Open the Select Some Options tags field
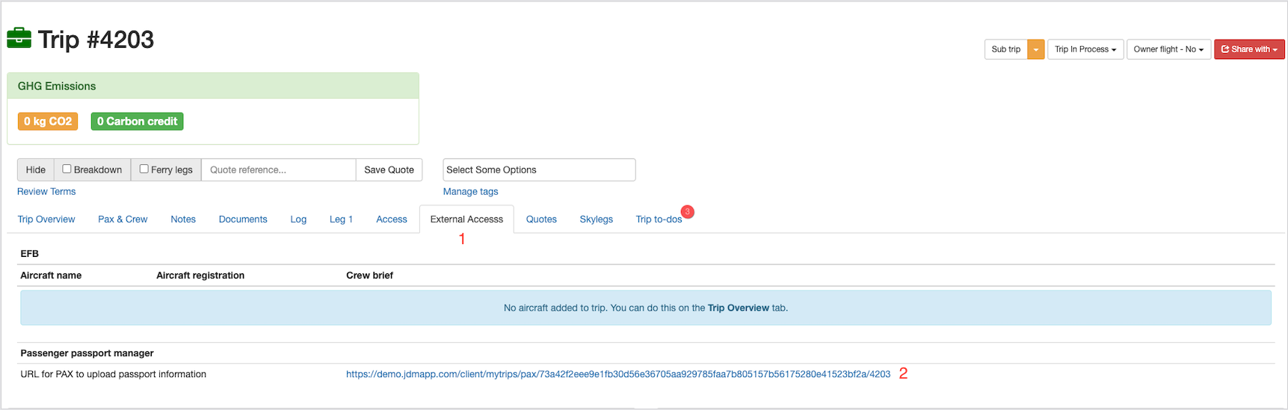1288x410 pixels. (538, 170)
